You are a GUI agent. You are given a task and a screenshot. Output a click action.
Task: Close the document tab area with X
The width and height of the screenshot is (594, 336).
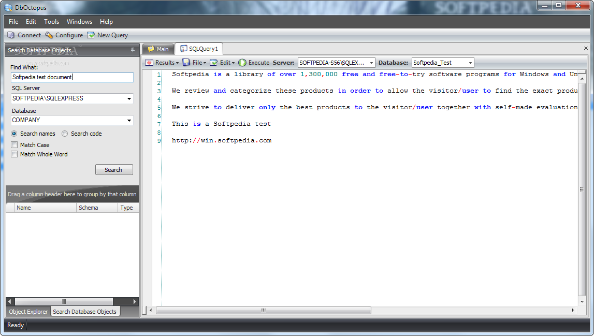pos(586,48)
